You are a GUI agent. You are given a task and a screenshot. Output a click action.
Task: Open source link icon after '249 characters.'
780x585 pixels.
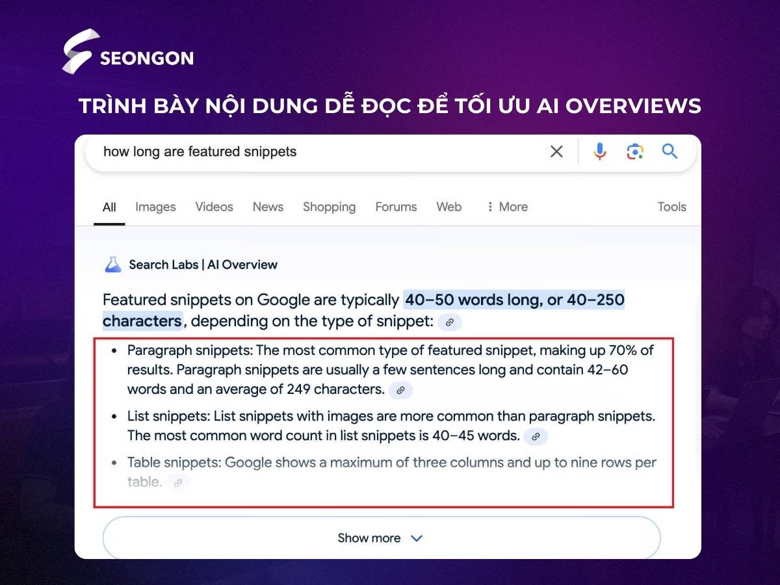pyautogui.click(x=400, y=390)
